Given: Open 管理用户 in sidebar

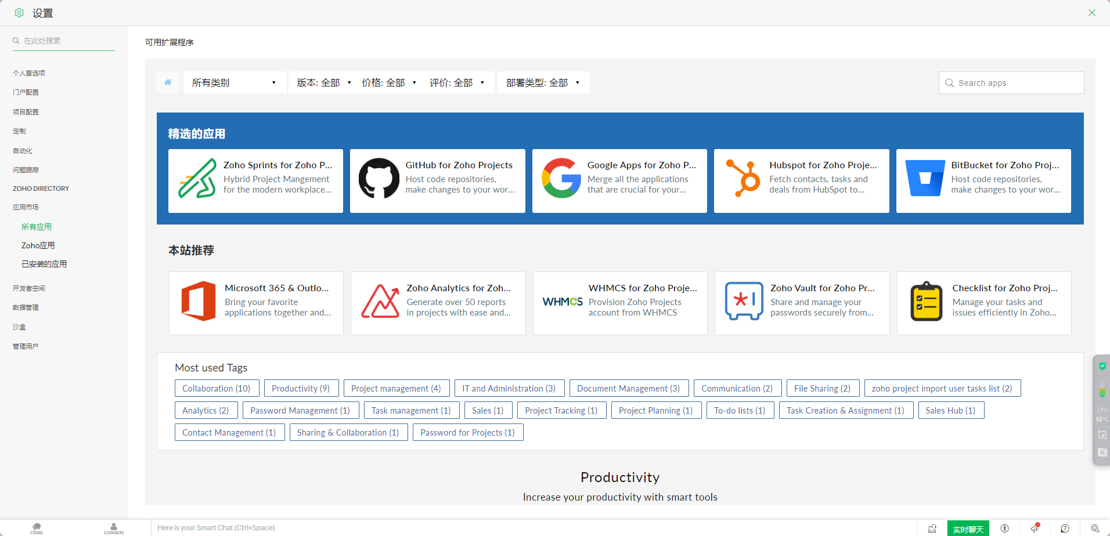Looking at the screenshot, I should click(26, 346).
